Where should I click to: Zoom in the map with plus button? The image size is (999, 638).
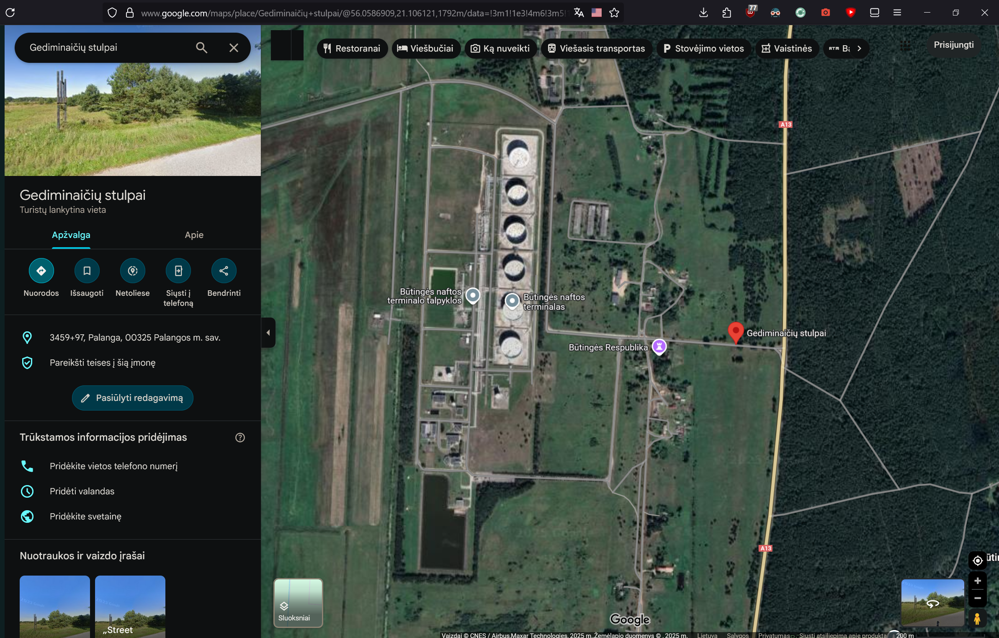pyautogui.click(x=977, y=581)
